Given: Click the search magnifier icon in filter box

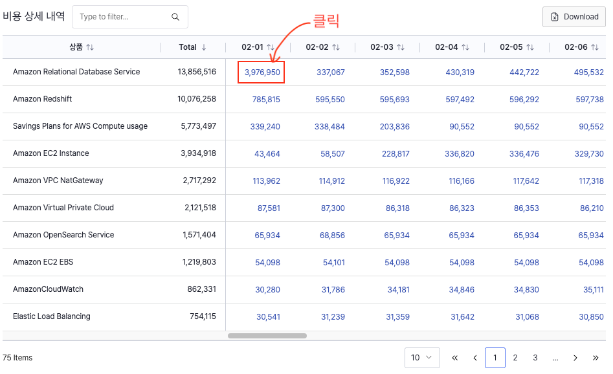Looking at the screenshot, I should [x=175, y=17].
